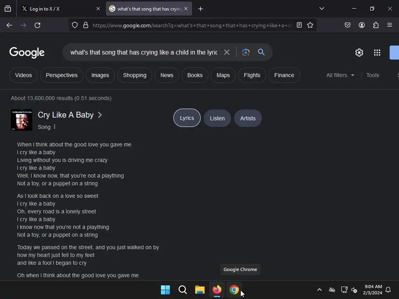
Task: Open OneDrive cloud tray icon
Action: click(x=332, y=290)
